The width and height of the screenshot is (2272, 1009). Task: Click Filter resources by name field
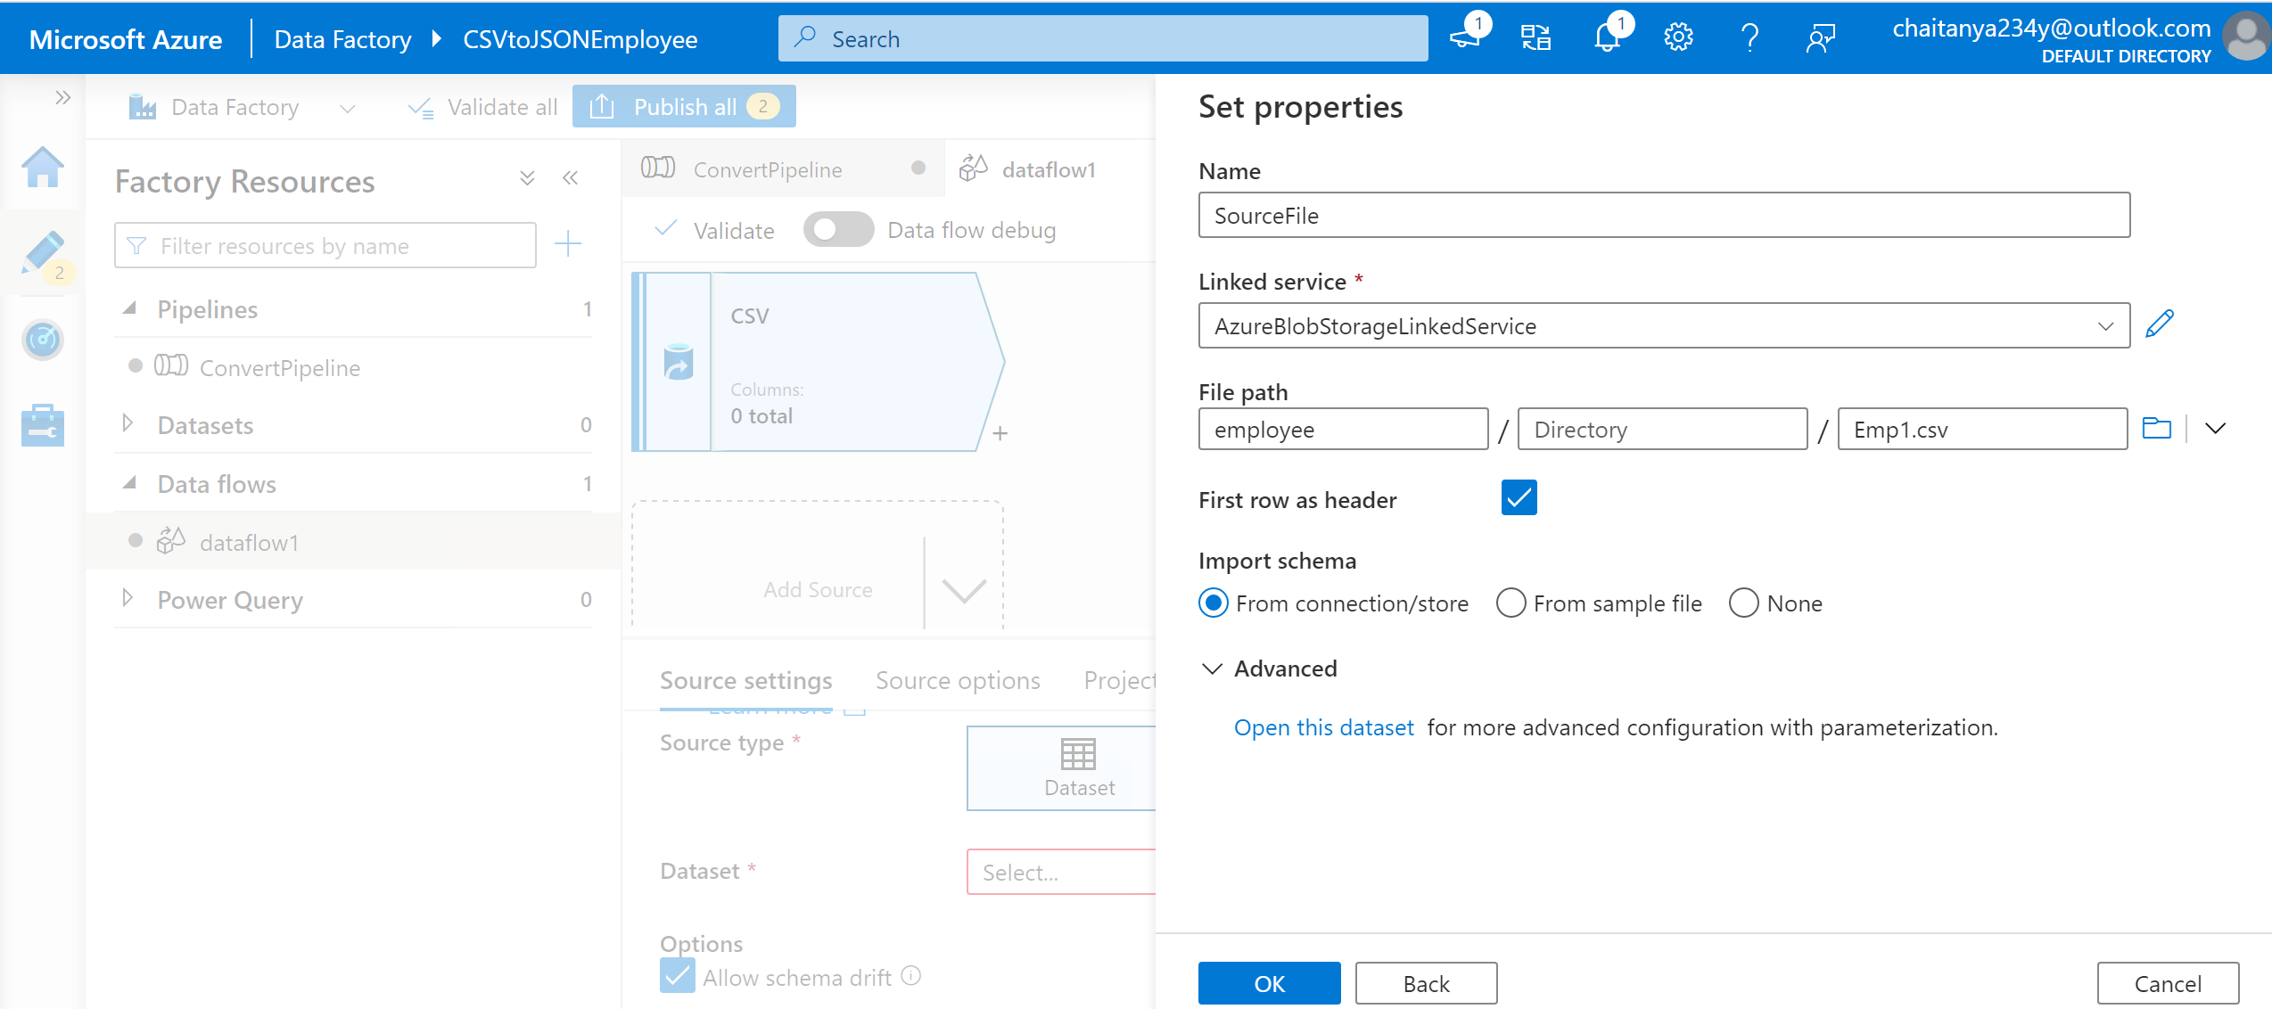325,245
